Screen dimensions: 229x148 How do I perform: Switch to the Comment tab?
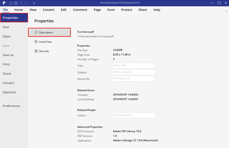pos(80,10)
